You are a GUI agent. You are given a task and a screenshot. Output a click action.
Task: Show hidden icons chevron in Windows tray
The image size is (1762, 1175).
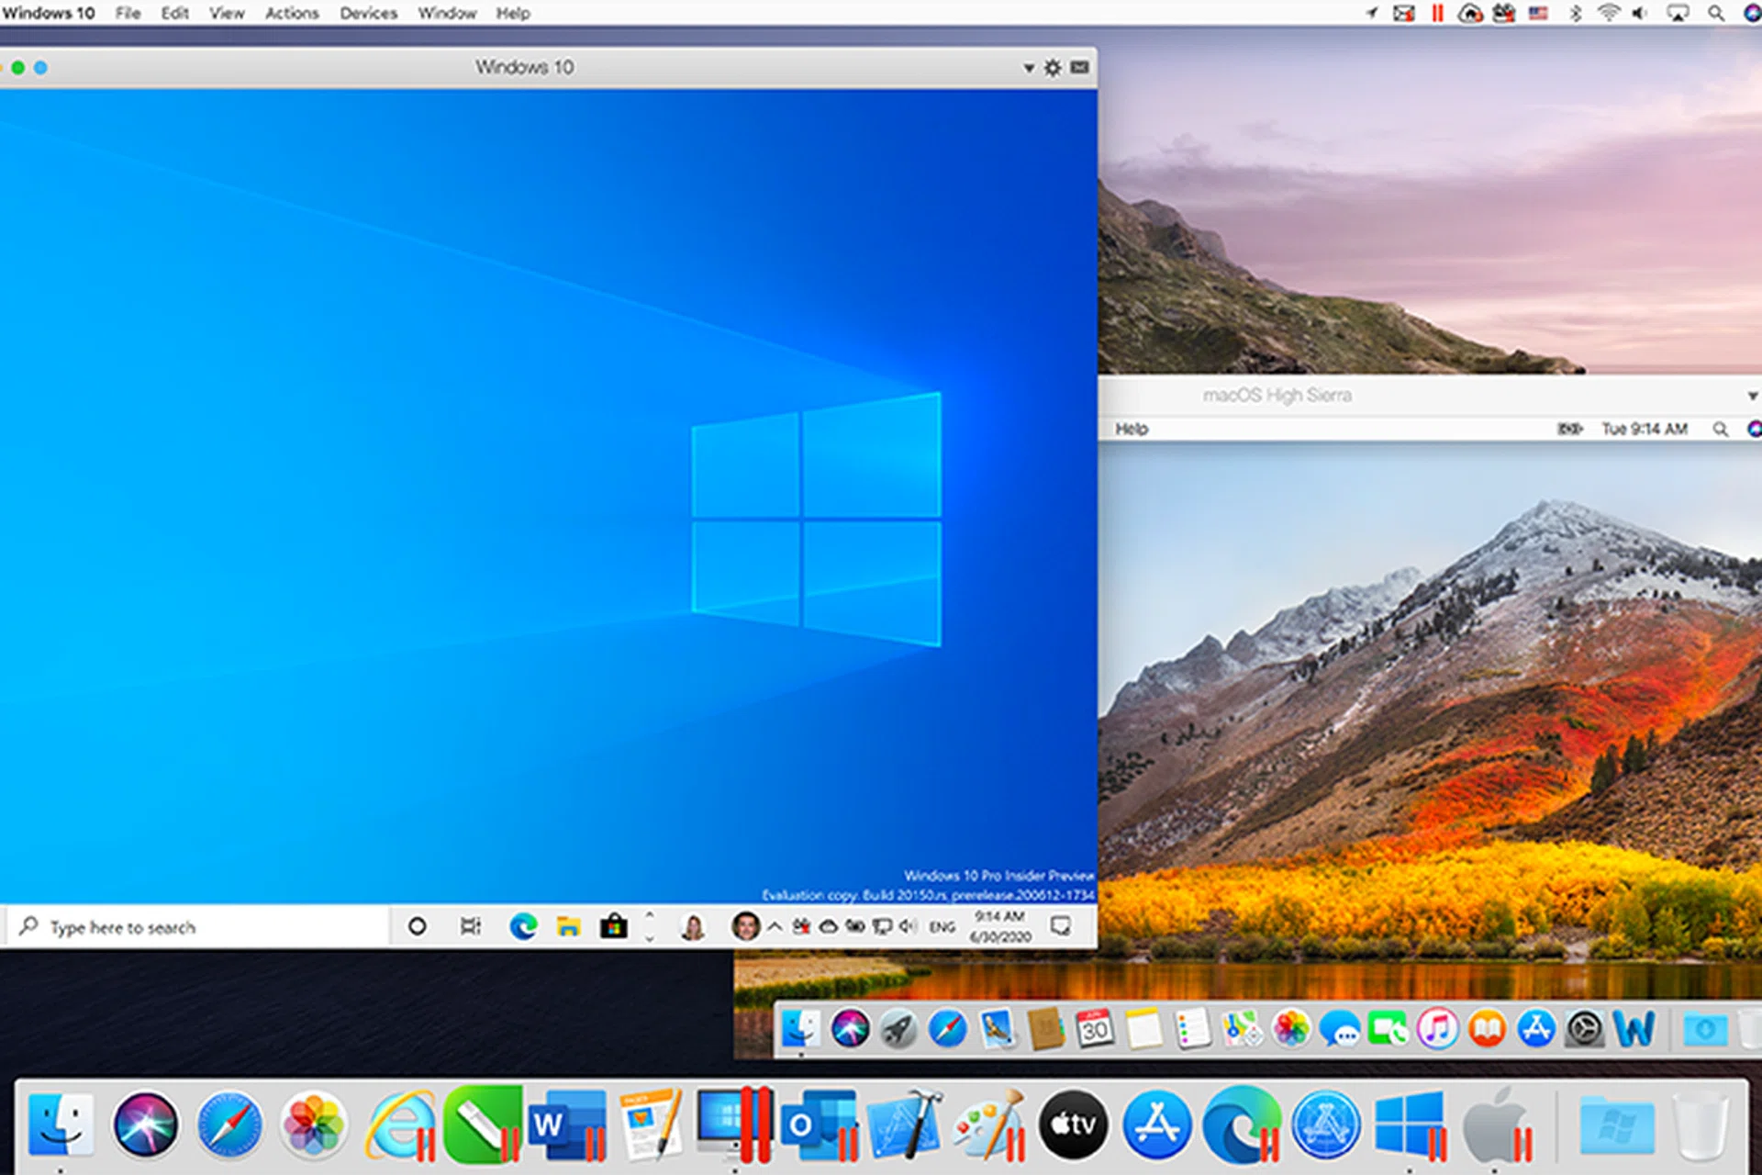(x=775, y=926)
